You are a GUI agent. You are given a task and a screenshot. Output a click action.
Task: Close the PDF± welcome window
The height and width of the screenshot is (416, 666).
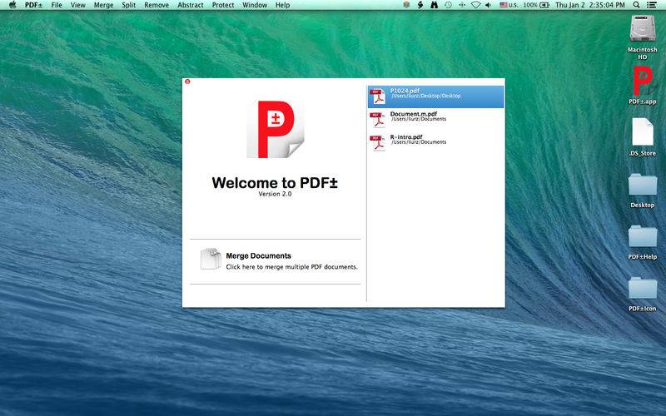188,82
